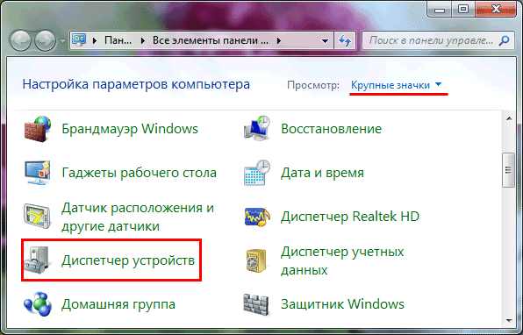Open Гаджеты рабочего стола link
523x335 pixels.
(x=140, y=173)
